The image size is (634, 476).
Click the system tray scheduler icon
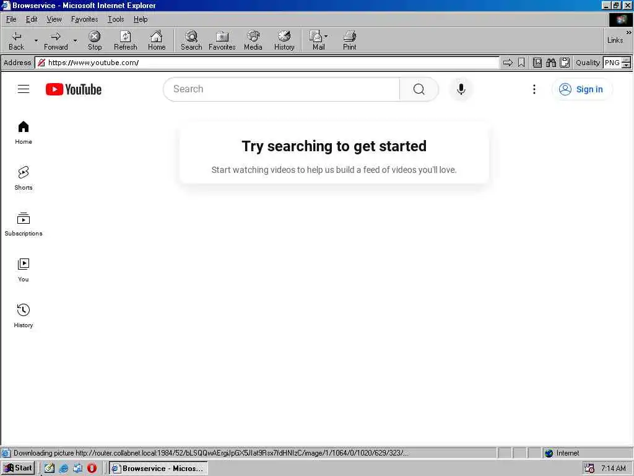(x=589, y=469)
